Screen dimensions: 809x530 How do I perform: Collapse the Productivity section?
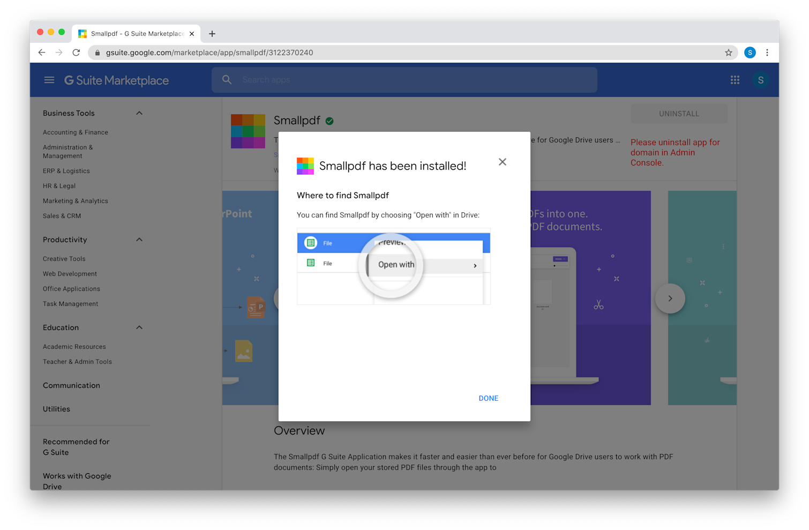tap(139, 240)
